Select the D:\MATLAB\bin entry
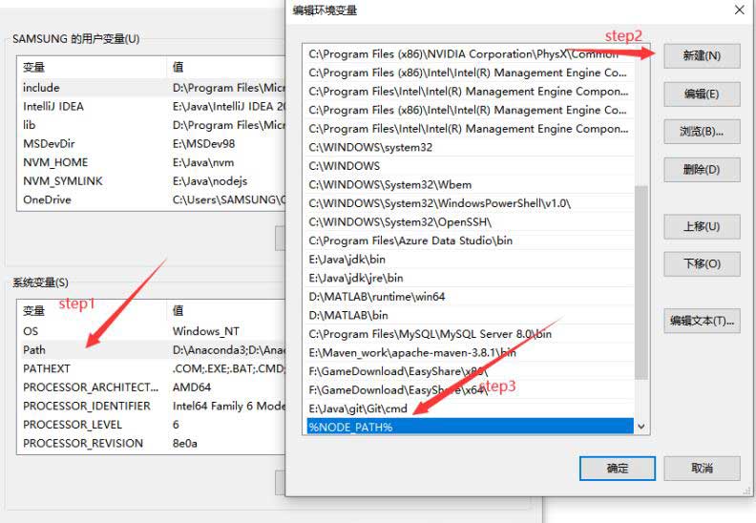This screenshot has width=756, height=523. [x=470, y=315]
